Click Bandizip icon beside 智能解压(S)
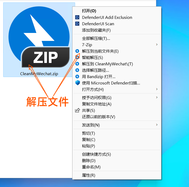The width and height of the screenshot is (189, 187). tap(77, 57)
